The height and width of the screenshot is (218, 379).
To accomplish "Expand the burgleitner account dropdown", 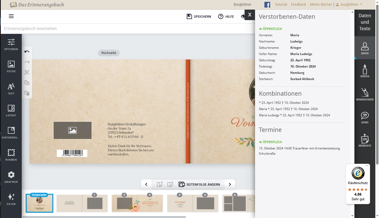I will pyautogui.click(x=349, y=4).
